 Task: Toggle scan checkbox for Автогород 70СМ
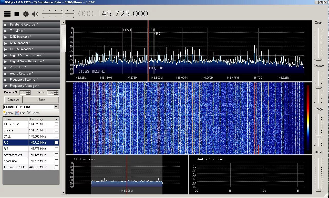click(x=56, y=167)
